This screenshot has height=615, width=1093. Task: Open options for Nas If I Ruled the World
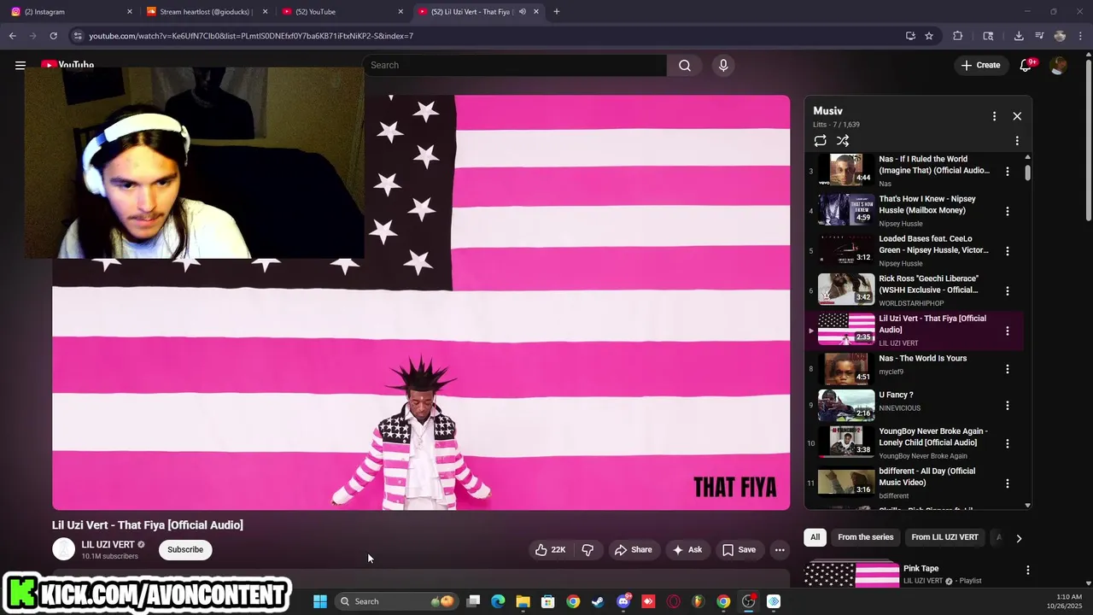pyautogui.click(x=1008, y=171)
